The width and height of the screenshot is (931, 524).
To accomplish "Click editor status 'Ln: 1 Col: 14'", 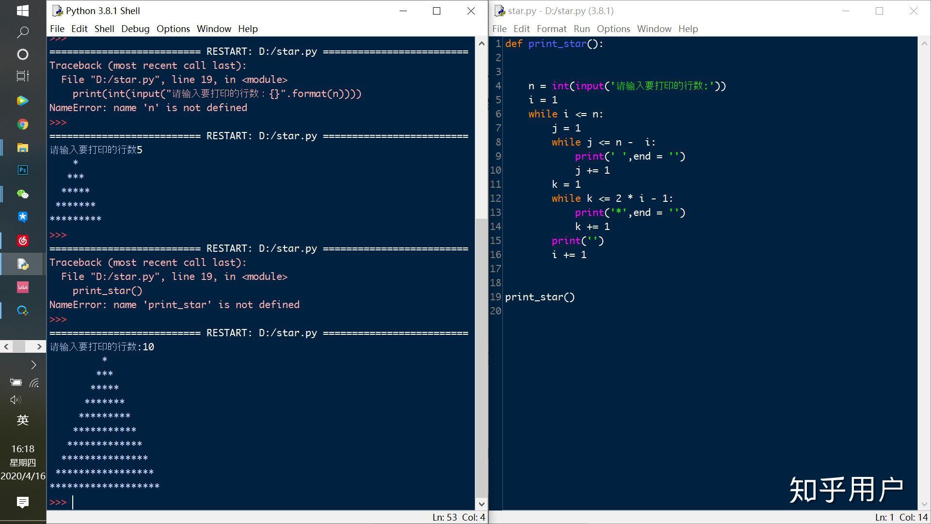I will click(x=901, y=517).
